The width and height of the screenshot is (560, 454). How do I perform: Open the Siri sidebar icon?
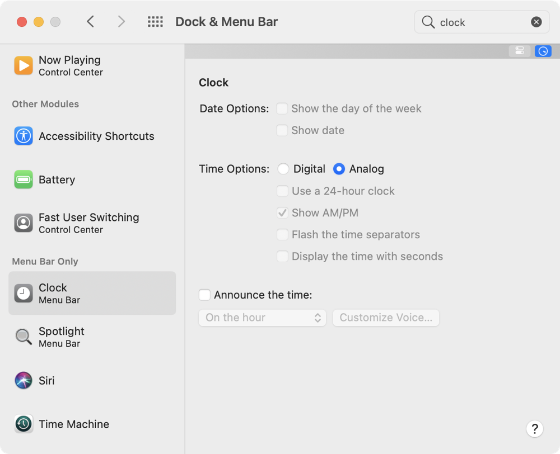[x=24, y=380]
